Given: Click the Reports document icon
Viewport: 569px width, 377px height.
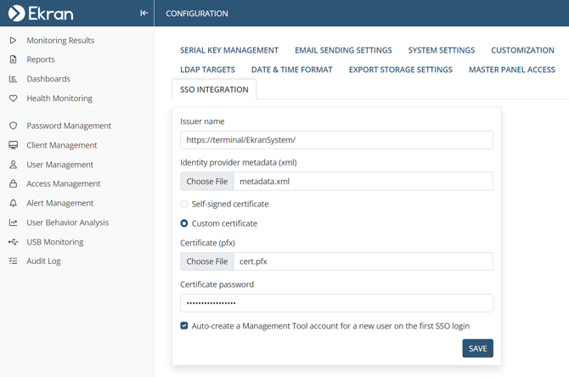Looking at the screenshot, I should tap(13, 59).
